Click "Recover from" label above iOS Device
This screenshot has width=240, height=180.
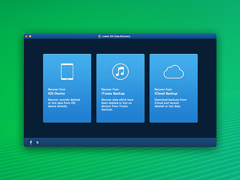pos(56,89)
